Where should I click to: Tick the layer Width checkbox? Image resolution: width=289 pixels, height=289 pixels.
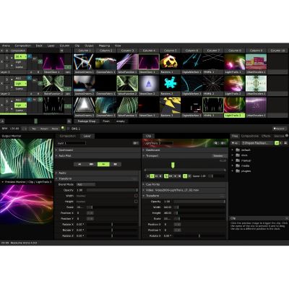tap(136, 196)
